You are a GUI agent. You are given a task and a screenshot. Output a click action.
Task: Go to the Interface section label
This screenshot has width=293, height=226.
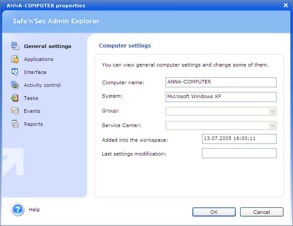click(x=35, y=72)
